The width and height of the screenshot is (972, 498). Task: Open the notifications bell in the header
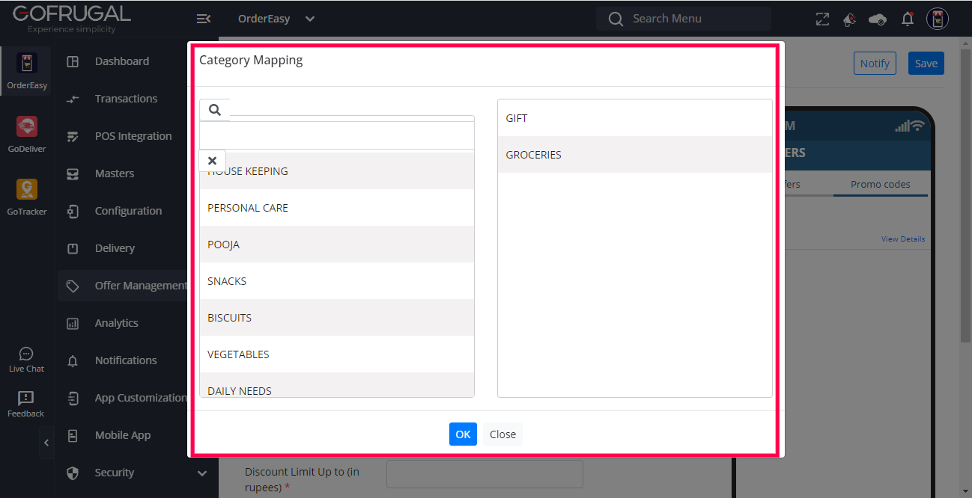click(908, 19)
